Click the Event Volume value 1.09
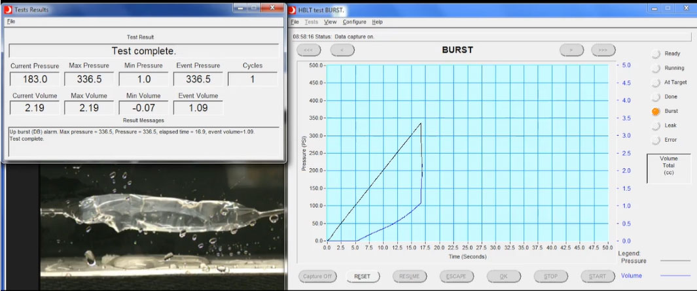Screen dimensions: 697x291 (x=198, y=107)
